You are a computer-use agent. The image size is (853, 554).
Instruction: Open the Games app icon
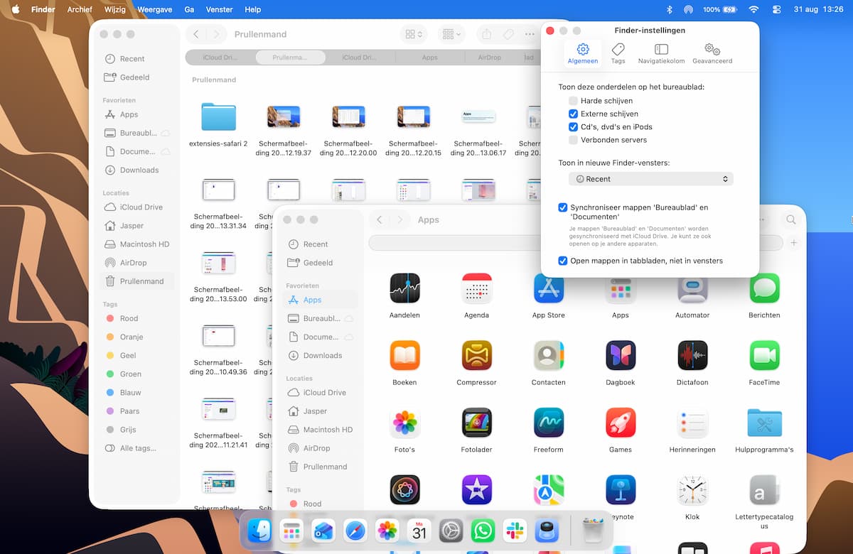(621, 423)
